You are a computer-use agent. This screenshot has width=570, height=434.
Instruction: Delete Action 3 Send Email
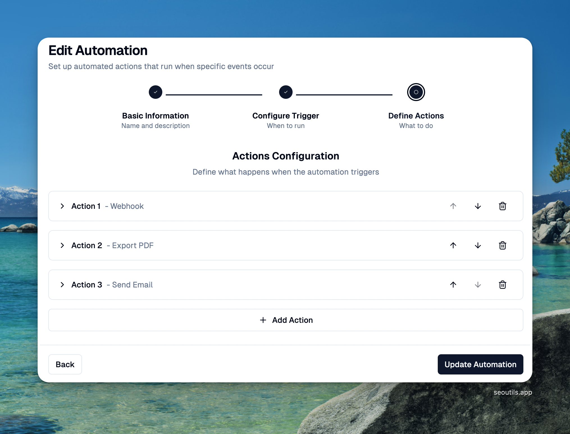(x=502, y=285)
